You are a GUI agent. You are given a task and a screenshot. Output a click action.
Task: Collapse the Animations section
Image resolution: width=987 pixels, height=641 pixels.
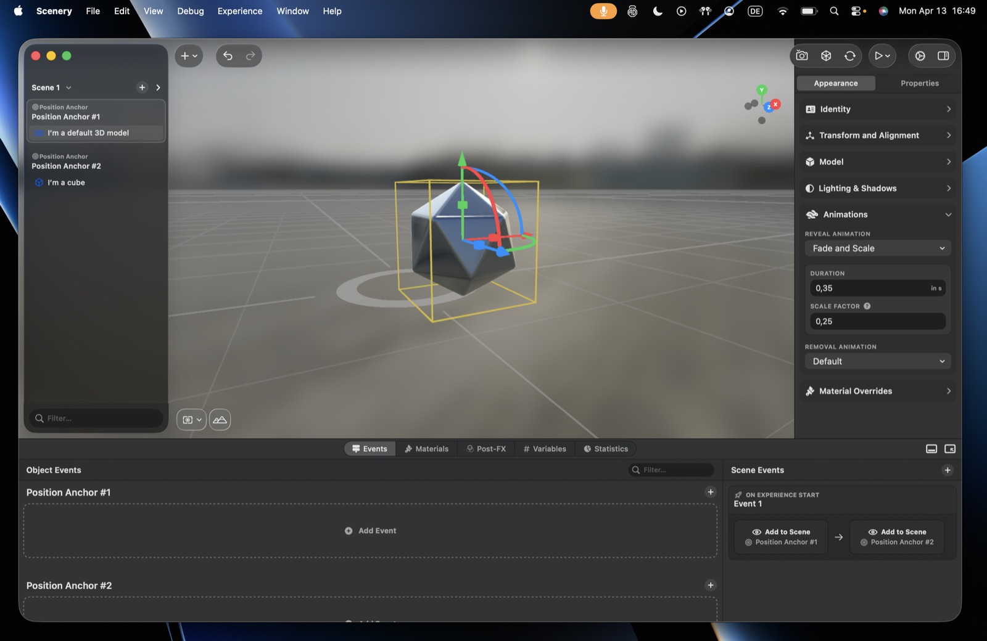(x=878, y=214)
